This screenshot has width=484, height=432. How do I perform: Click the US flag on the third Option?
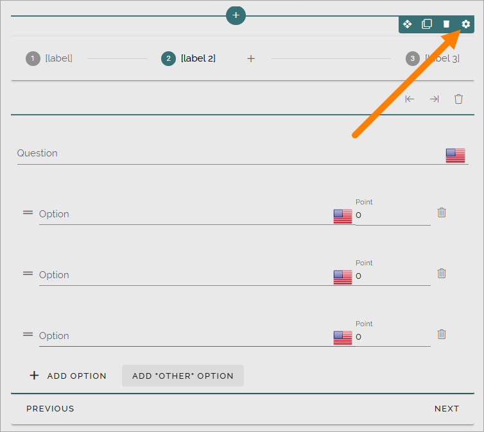[343, 338]
